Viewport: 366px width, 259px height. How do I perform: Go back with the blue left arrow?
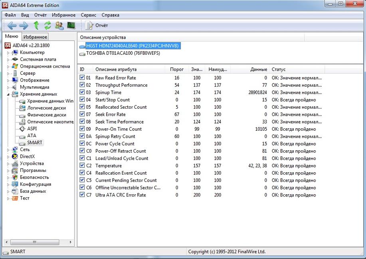point(12,25)
